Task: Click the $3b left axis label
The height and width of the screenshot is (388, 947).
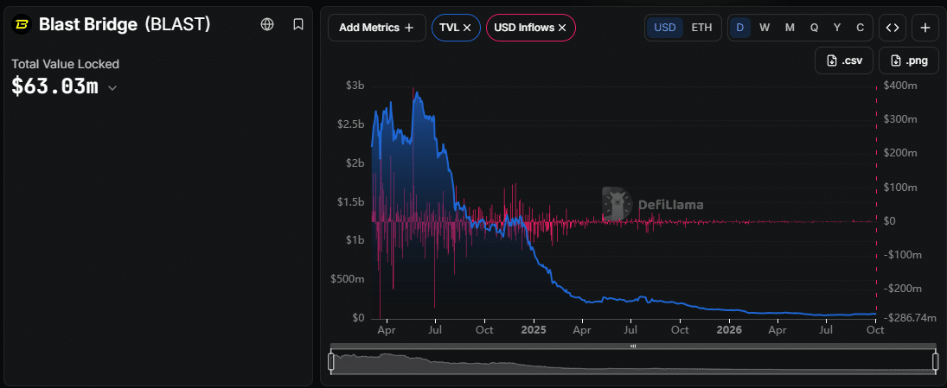Action: click(355, 86)
